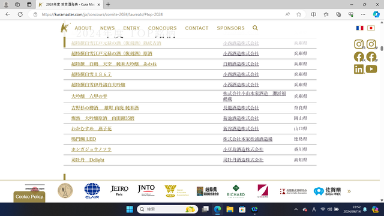Switch language via French flag icon
Screen dimensions: 384x216
coord(360,28)
